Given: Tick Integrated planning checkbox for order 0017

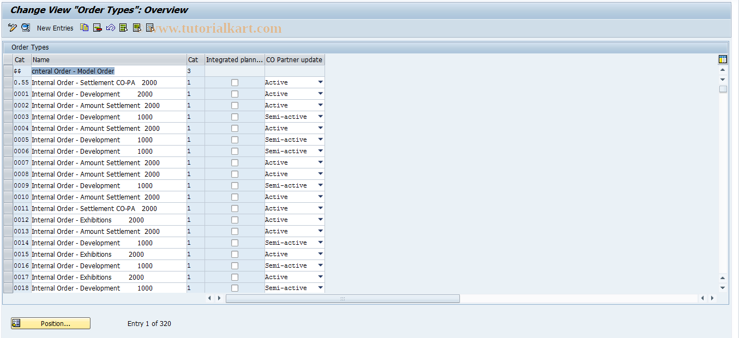Looking at the screenshot, I should (x=235, y=277).
